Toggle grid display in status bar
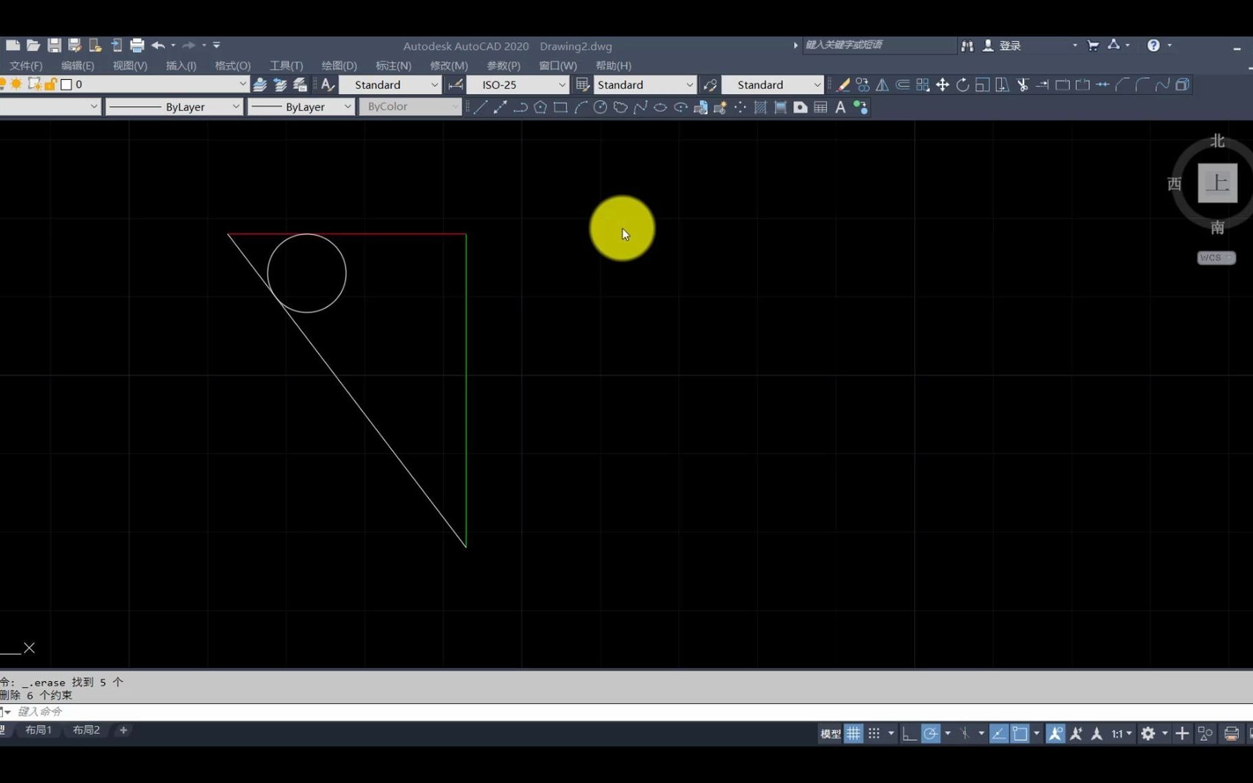The image size is (1253, 783). (854, 733)
